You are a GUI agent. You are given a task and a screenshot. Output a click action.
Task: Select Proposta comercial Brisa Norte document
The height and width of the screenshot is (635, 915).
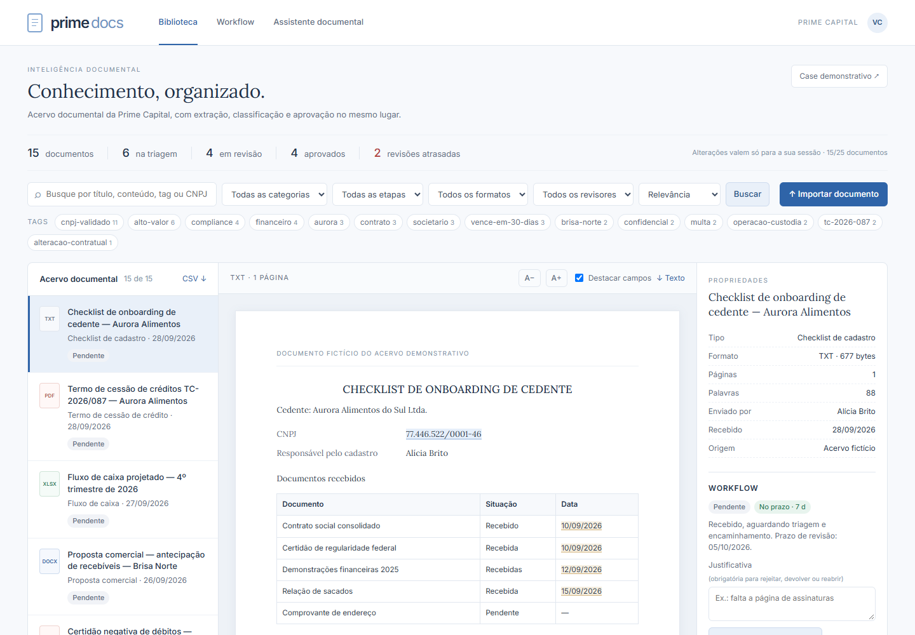[x=123, y=577]
